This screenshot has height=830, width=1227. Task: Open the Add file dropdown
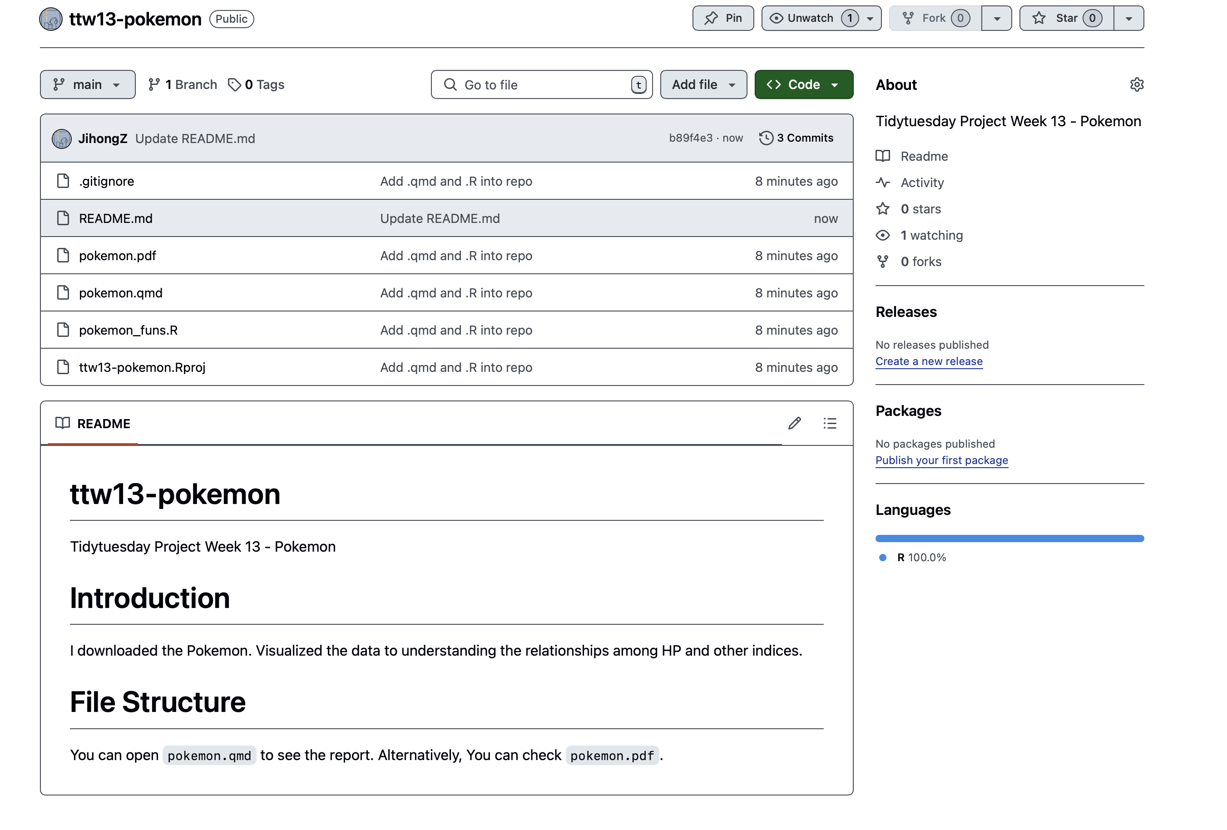703,84
